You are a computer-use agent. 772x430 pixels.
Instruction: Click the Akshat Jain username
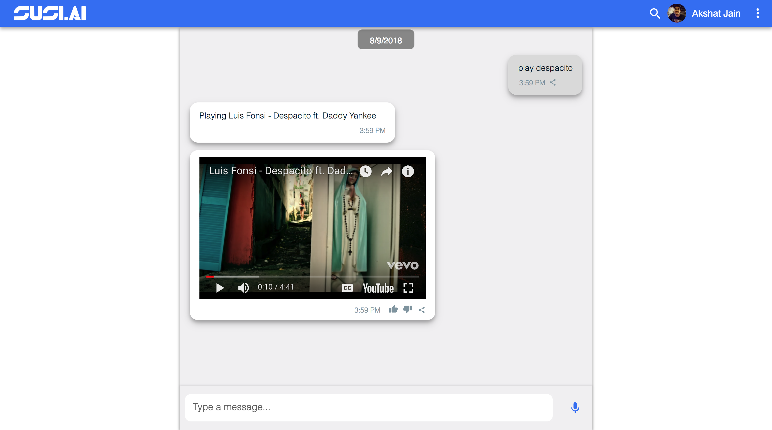click(716, 13)
